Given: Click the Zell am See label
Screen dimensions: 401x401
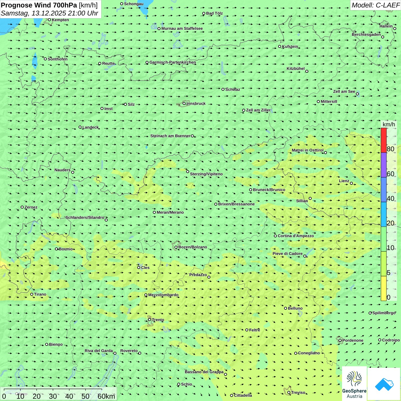Looking at the screenshot, I should pos(344,91).
